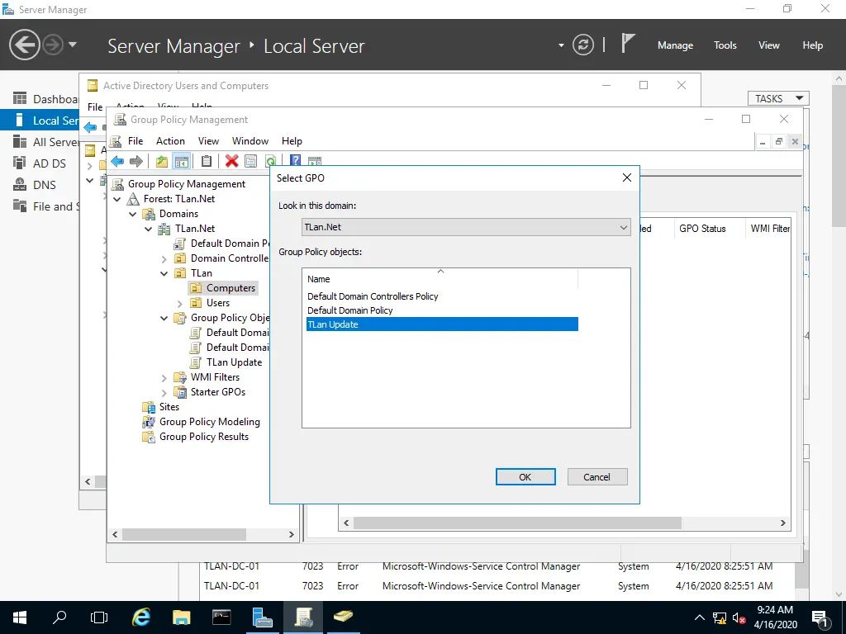The image size is (846, 634).
Task: Click the Server Manager forward arrow button
Action: [53, 45]
